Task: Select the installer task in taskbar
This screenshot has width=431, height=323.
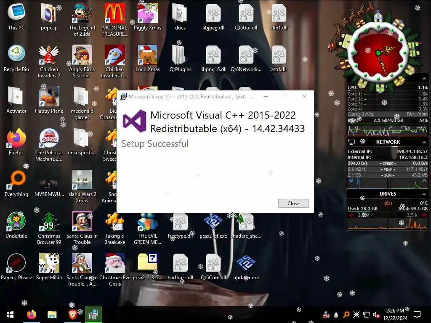Action: (x=93, y=315)
